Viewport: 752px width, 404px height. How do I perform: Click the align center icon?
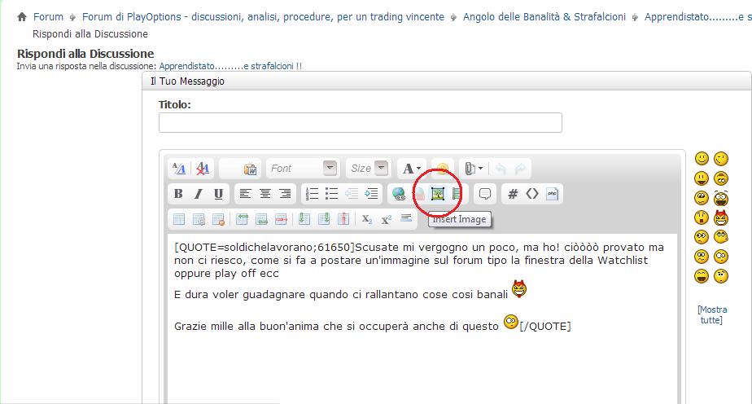265,194
